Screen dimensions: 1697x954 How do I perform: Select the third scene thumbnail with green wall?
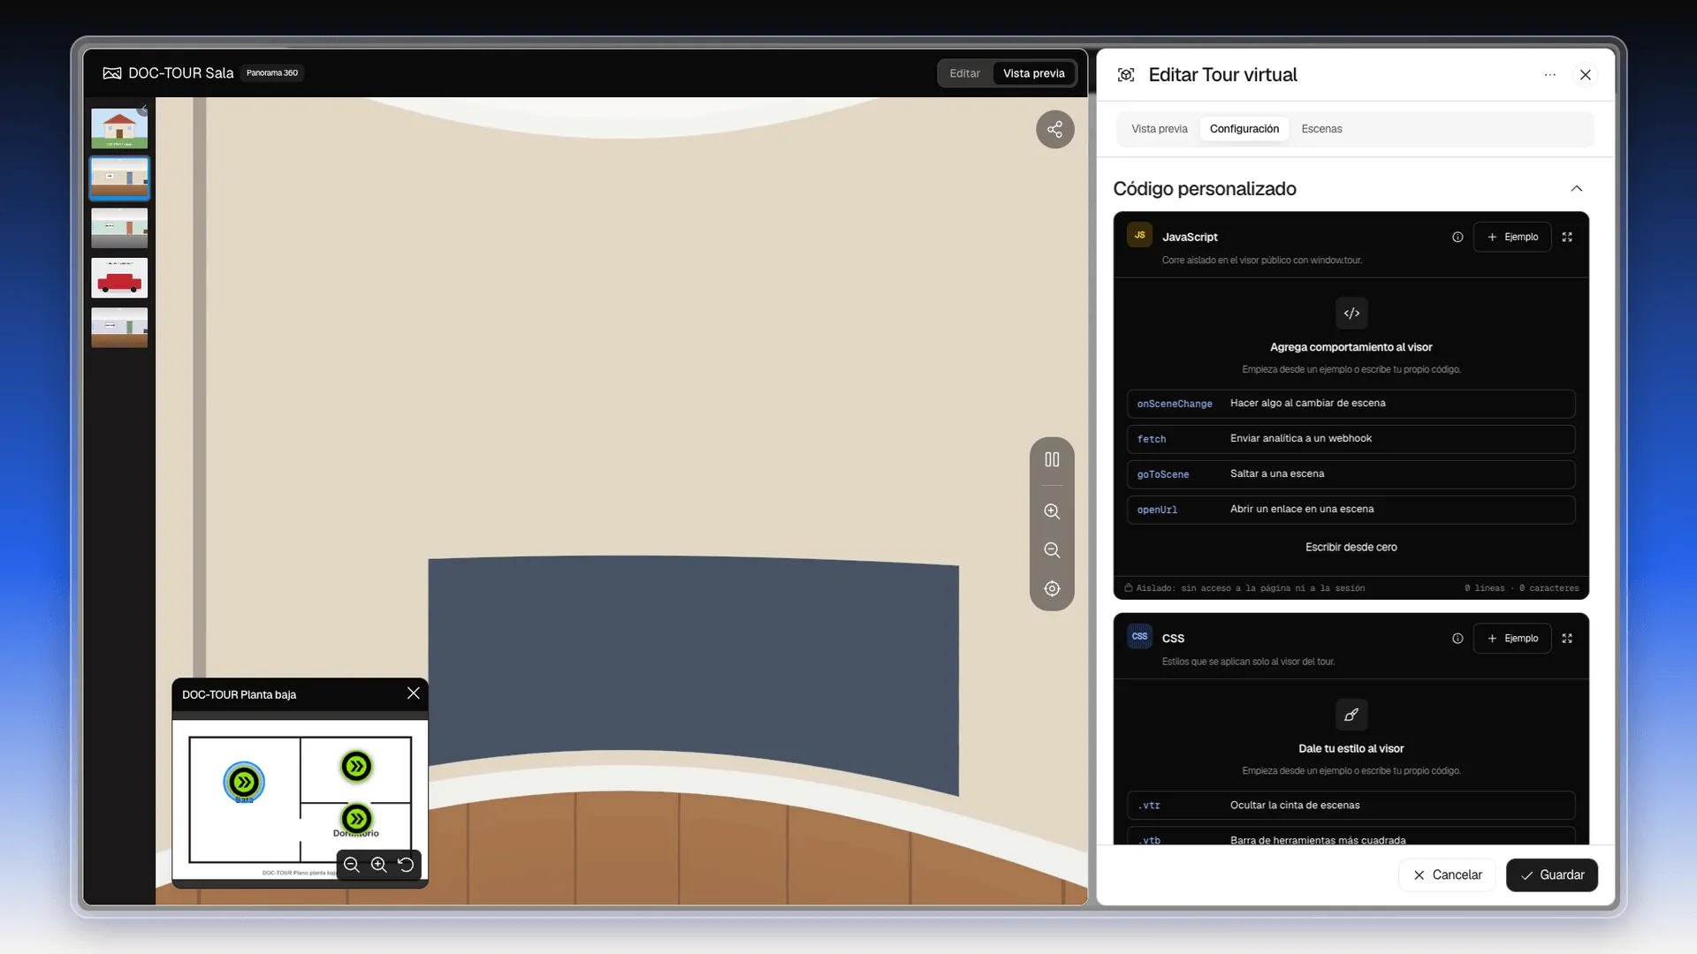point(119,228)
